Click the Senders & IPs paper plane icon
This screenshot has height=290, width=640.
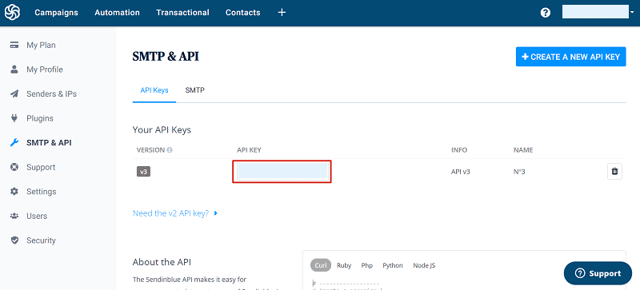[x=14, y=93]
